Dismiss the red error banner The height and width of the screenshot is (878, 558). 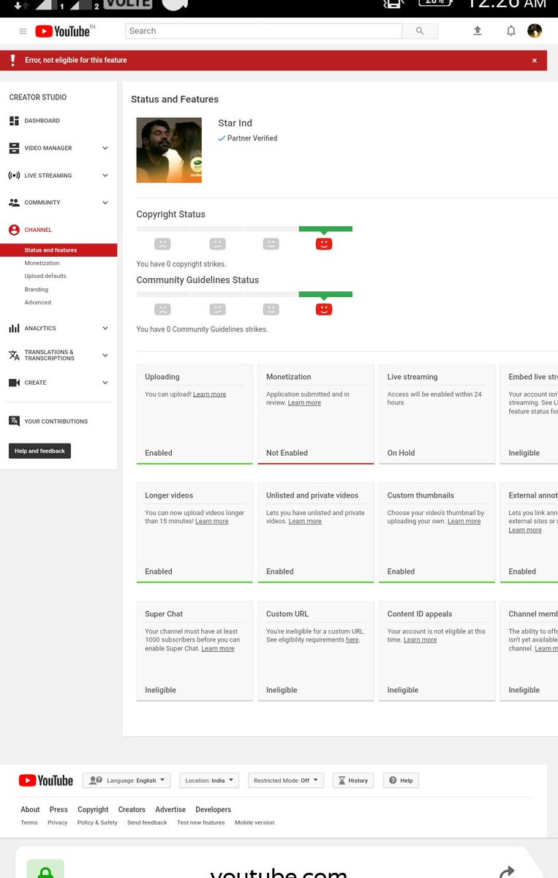(535, 61)
